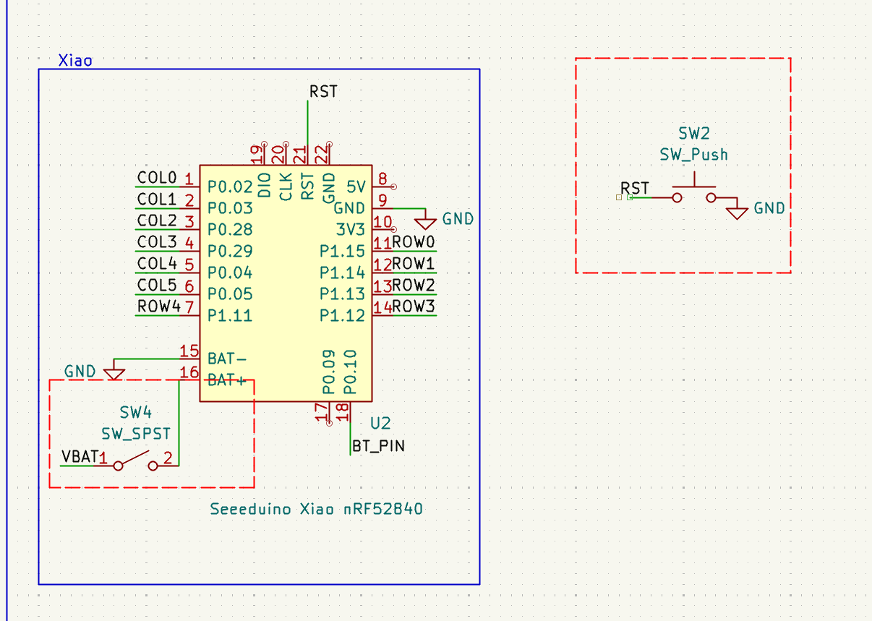
Task: Select the COL0 net label
Action: pos(157,178)
